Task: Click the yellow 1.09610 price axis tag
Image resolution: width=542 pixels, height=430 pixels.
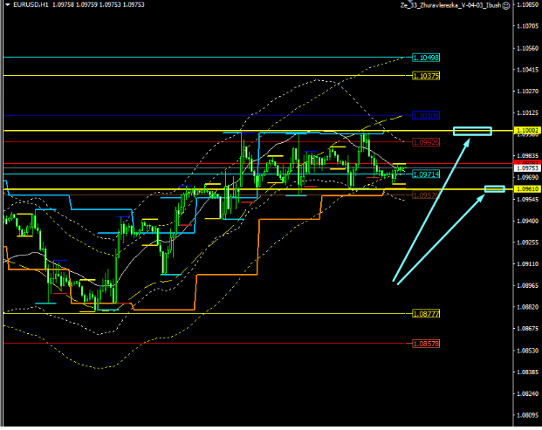Action: pyautogui.click(x=528, y=188)
